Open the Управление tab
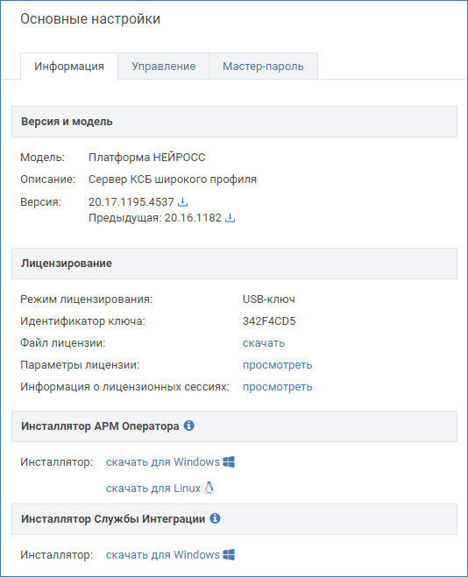 coord(164,67)
